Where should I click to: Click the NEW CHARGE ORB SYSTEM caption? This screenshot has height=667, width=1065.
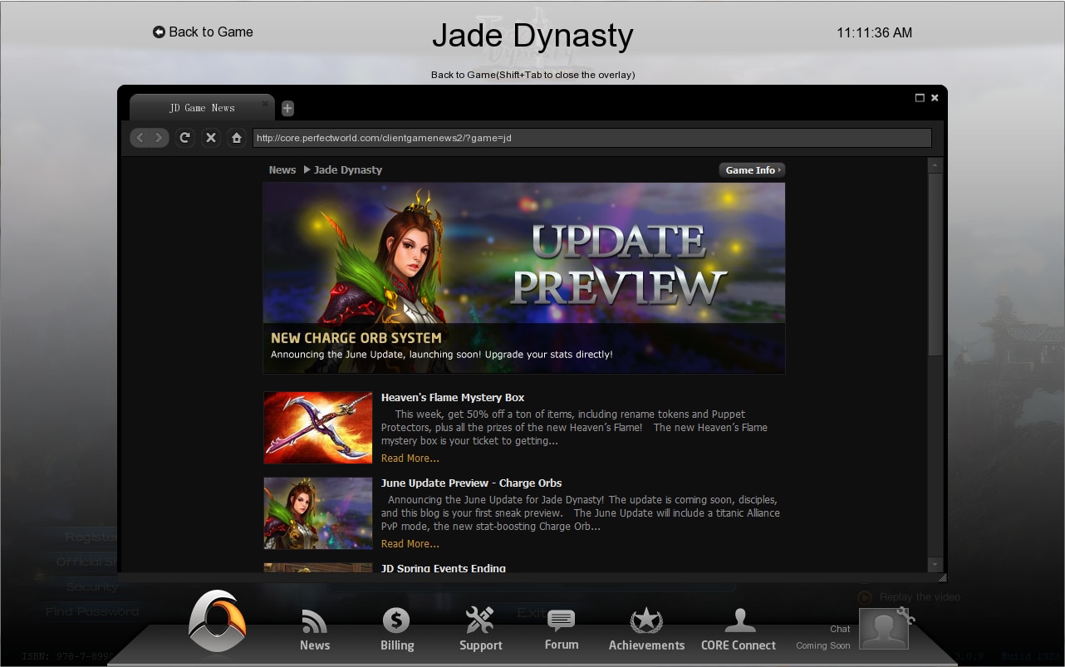tap(356, 338)
